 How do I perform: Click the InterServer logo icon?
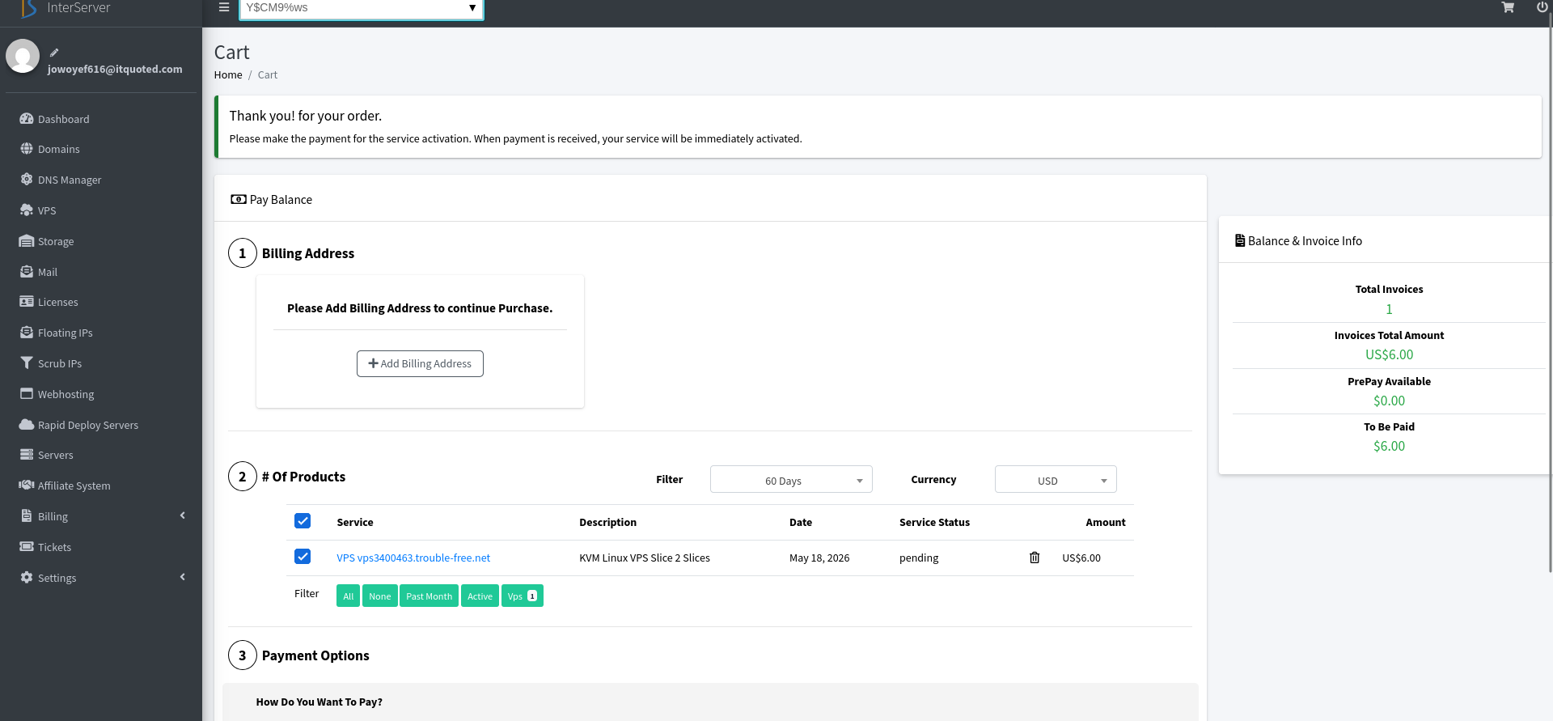pyautogui.click(x=29, y=8)
